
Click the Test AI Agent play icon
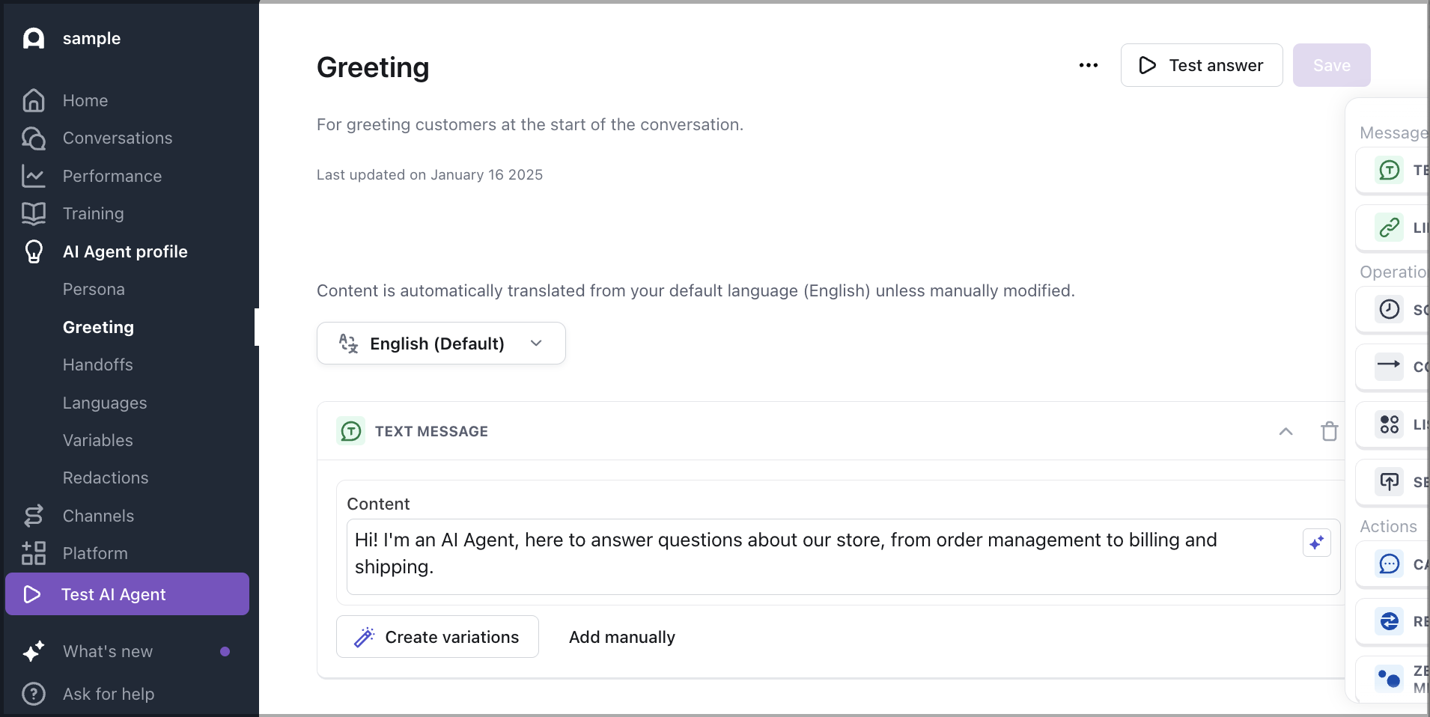click(33, 594)
